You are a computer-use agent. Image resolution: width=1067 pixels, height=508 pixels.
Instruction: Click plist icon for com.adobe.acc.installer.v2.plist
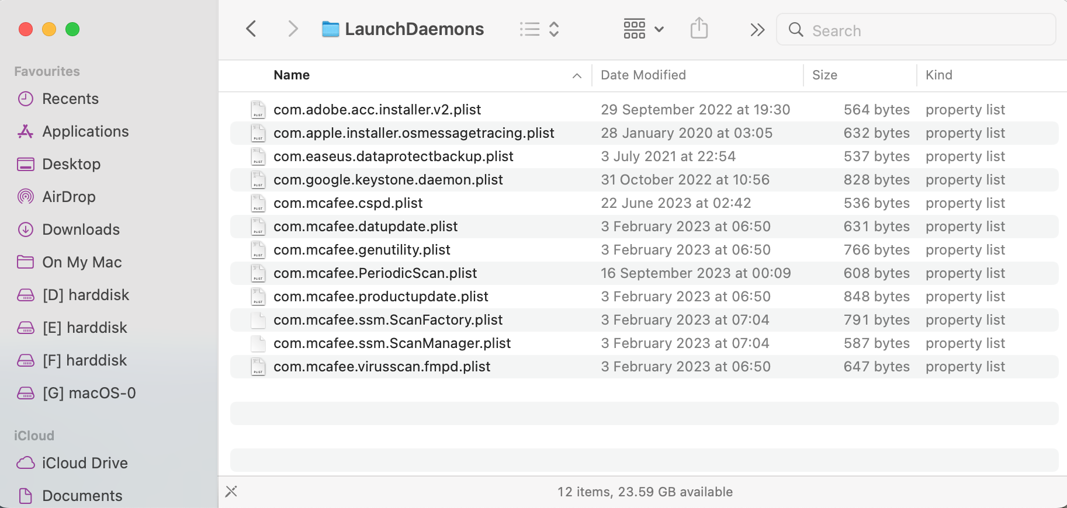(258, 110)
